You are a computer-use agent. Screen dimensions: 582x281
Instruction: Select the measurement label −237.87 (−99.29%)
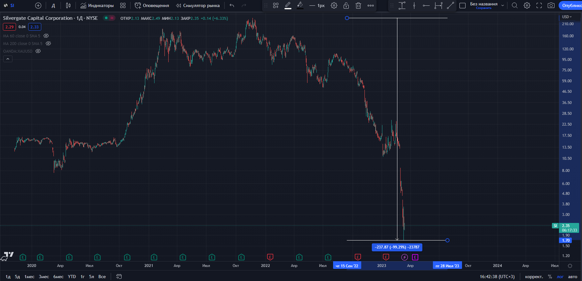tap(397, 247)
